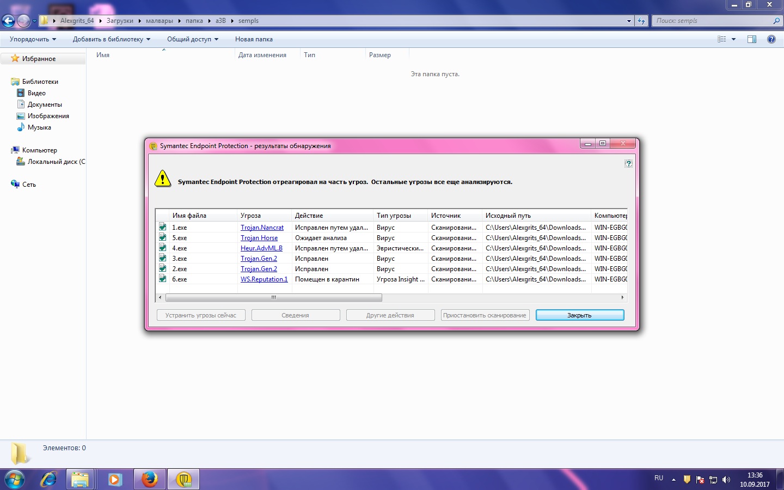Open Windows Explorer from the taskbar
This screenshot has height=490, width=784.
80,480
